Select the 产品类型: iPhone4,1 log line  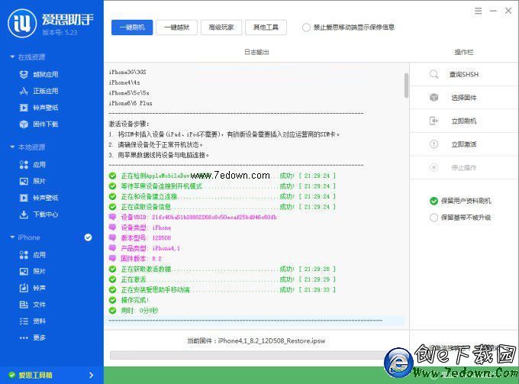(x=144, y=248)
